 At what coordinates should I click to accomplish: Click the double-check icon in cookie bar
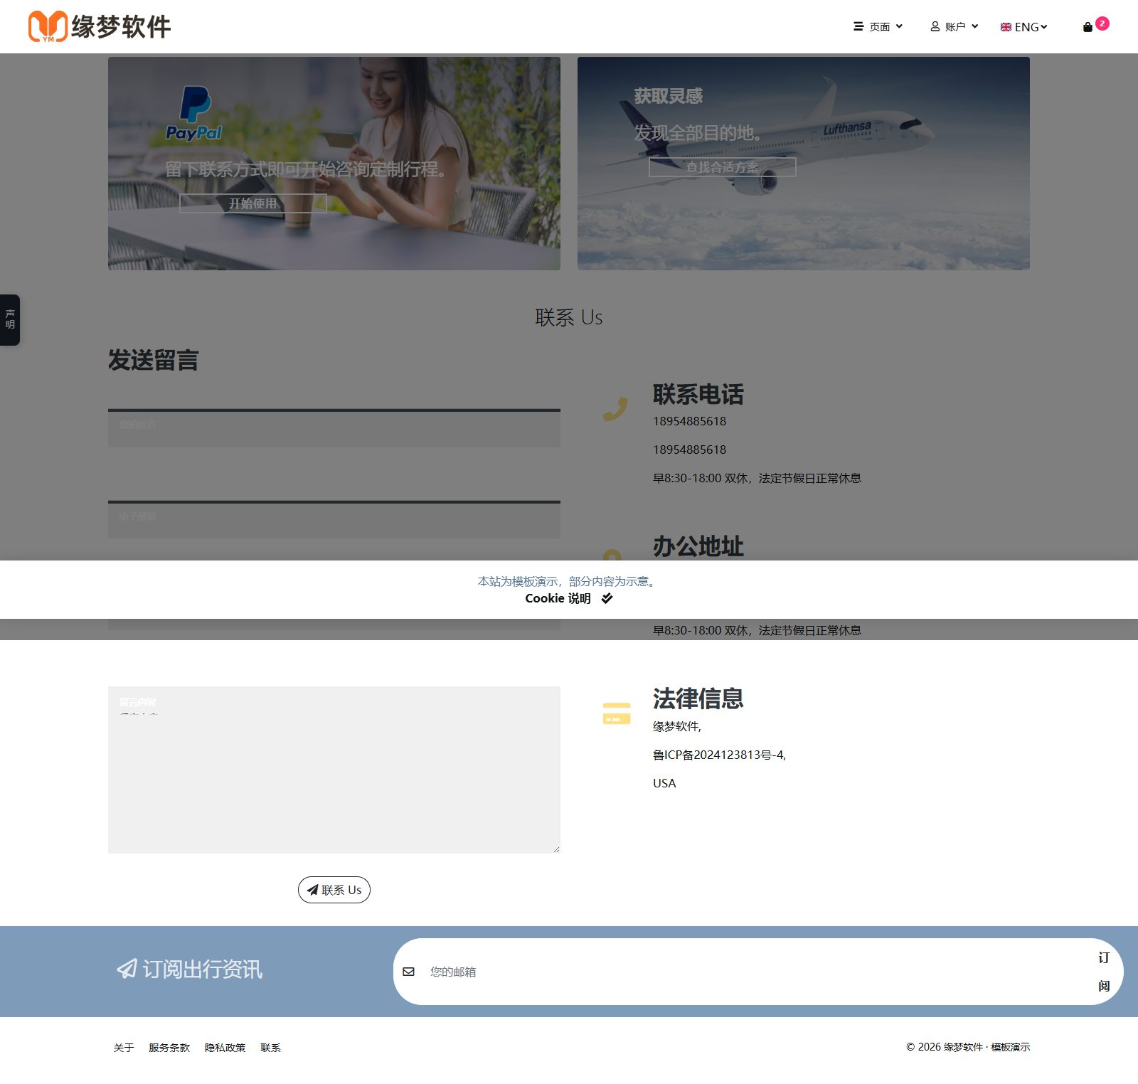(607, 598)
